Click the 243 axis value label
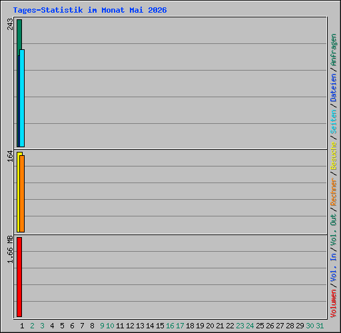The height and width of the screenshot is (333, 341). [10, 24]
